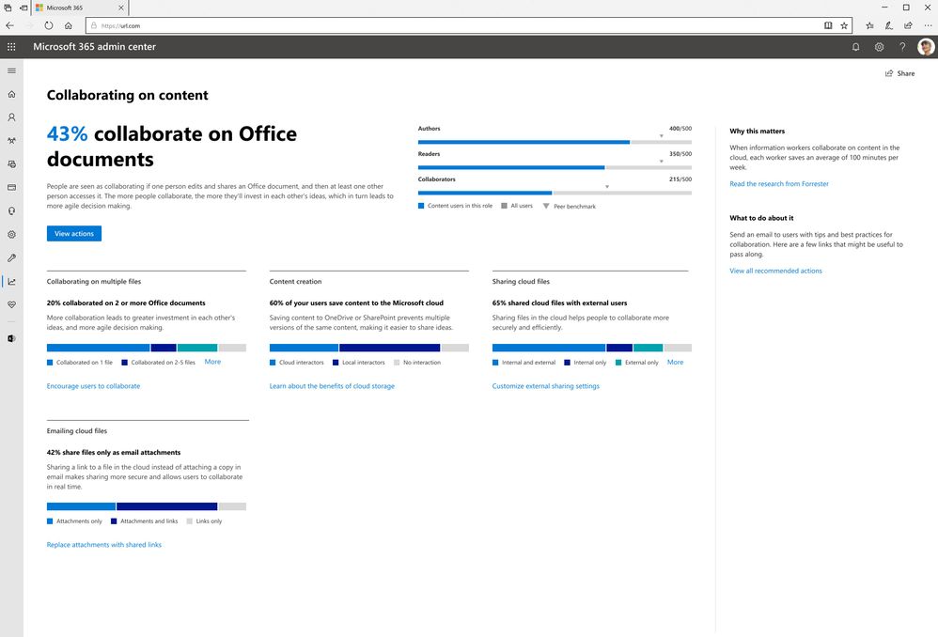Open Health heart icon in the sidebar
Image resolution: width=938 pixels, height=637 pixels.
coord(11,304)
